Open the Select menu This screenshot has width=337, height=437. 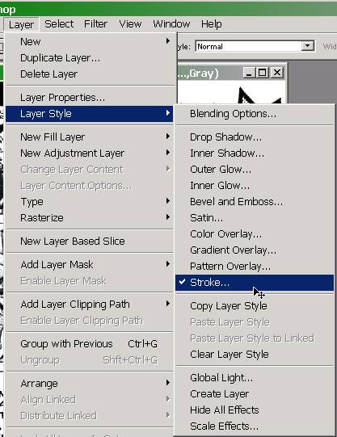(59, 24)
